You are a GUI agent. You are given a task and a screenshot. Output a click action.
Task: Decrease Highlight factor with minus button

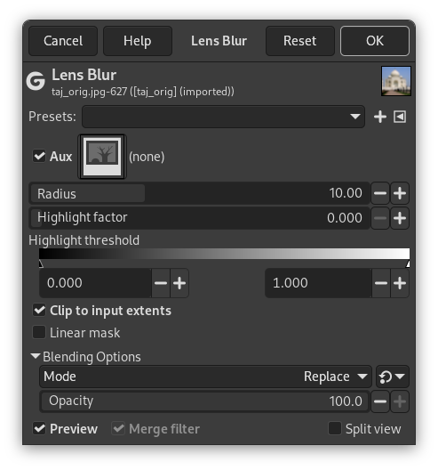pyautogui.click(x=380, y=218)
